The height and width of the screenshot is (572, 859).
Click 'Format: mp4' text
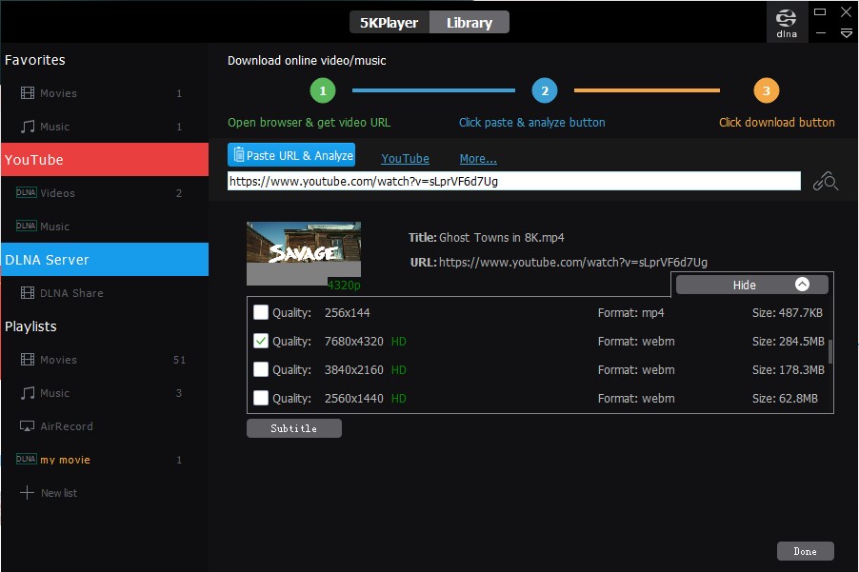pyautogui.click(x=630, y=312)
